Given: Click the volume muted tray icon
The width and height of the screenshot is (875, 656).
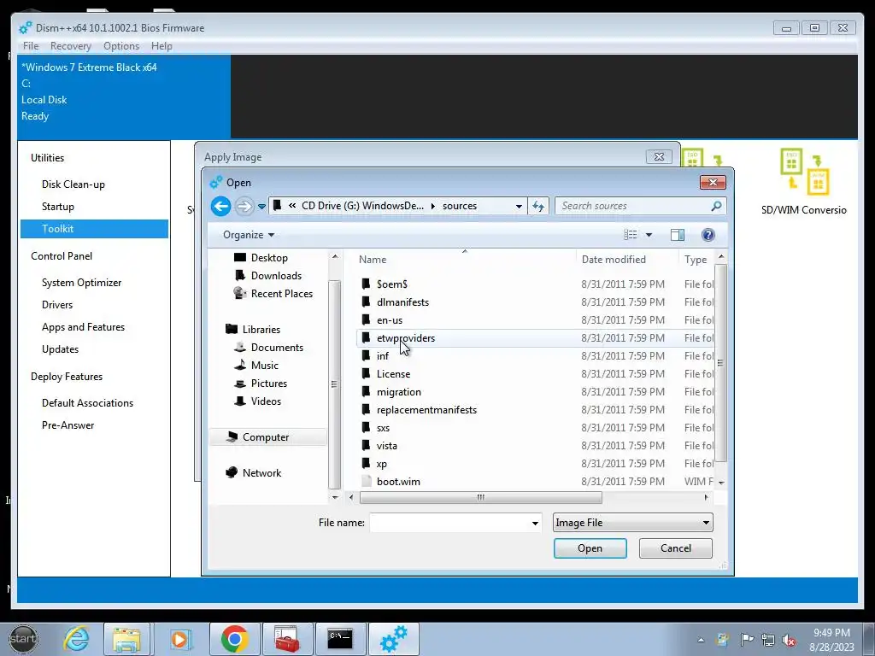Looking at the screenshot, I should click(x=789, y=640).
